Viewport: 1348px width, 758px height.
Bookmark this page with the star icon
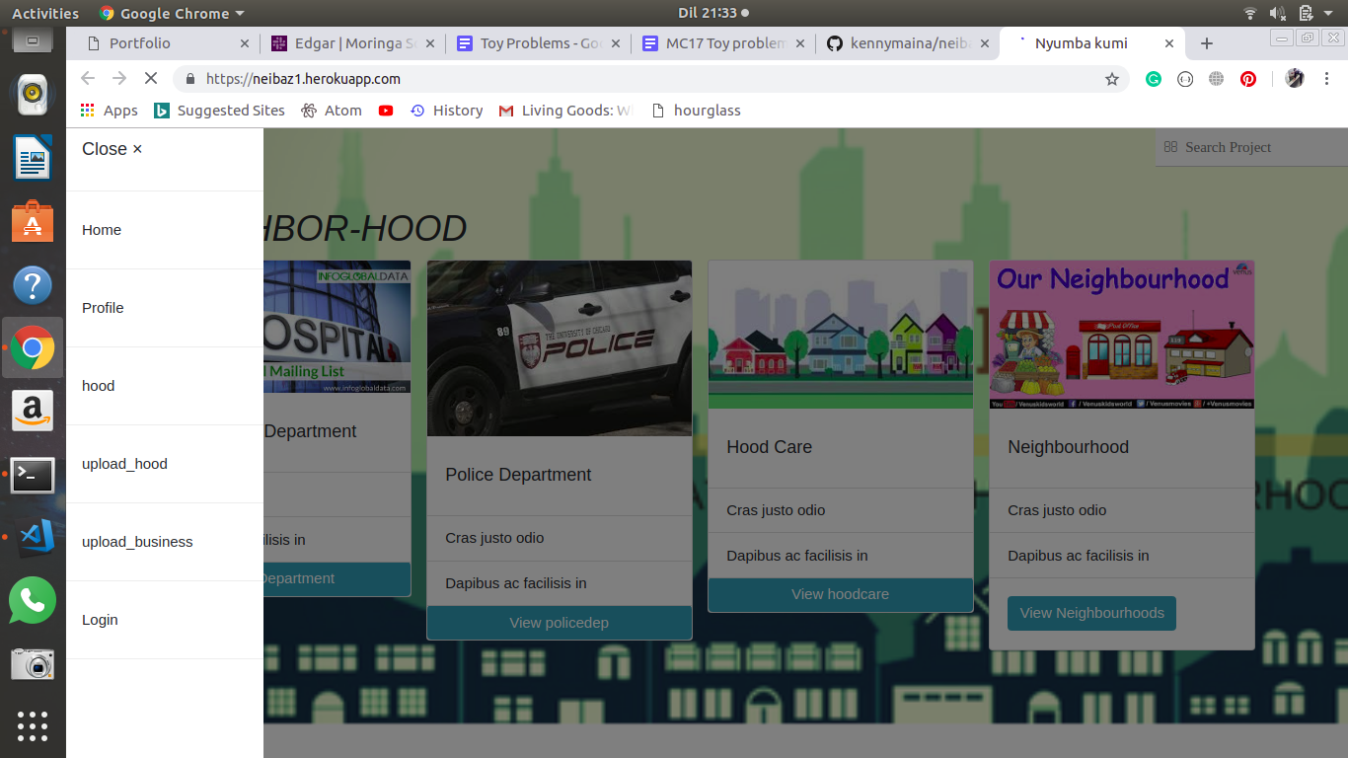(x=1112, y=79)
